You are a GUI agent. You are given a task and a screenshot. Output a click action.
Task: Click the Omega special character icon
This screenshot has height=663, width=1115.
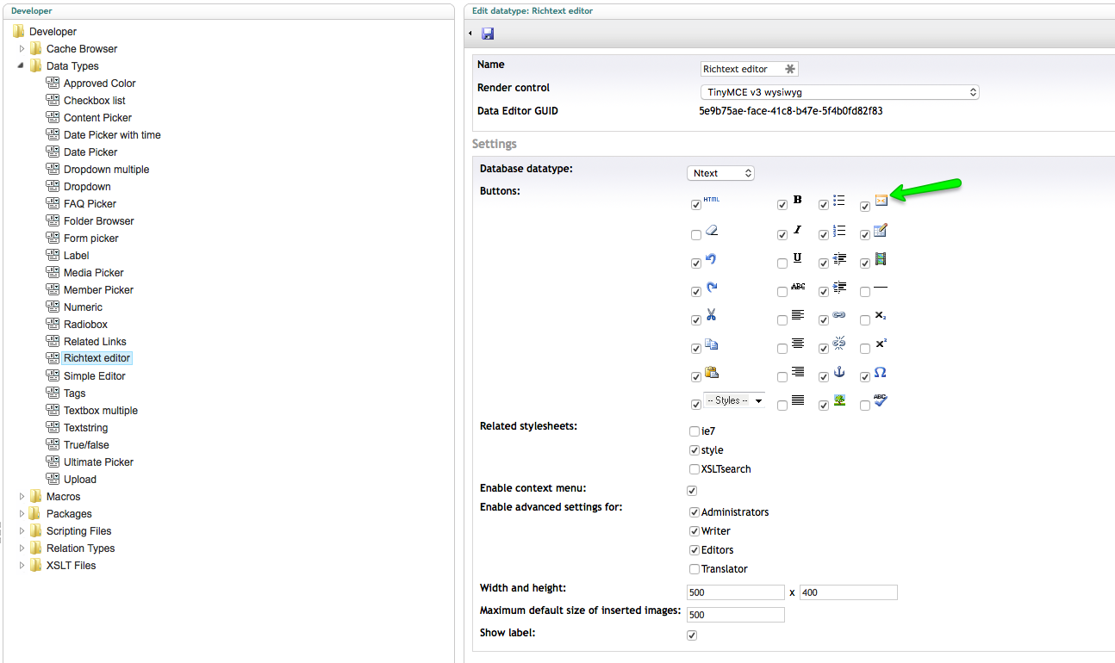tap(880, 373)
